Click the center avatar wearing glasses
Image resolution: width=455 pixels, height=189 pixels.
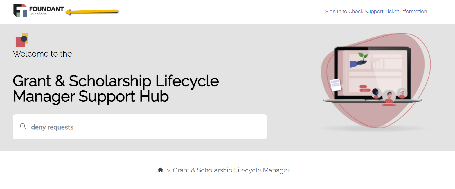pos(389,97)
